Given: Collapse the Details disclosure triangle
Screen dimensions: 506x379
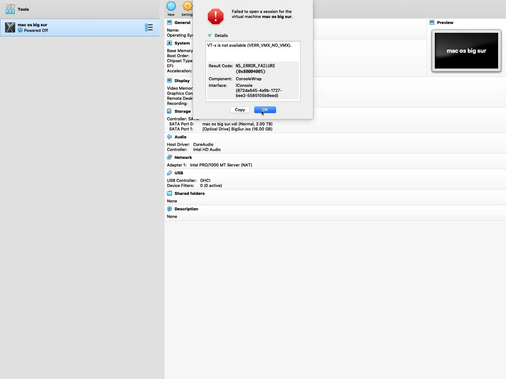Looking at the screenshot, I should pos(210,35).
